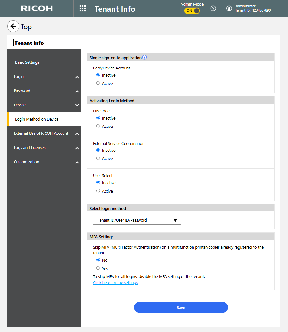This screenshot has width=288, height=332.
Task: Select Login Method on Device item
Action: [37, 119]
